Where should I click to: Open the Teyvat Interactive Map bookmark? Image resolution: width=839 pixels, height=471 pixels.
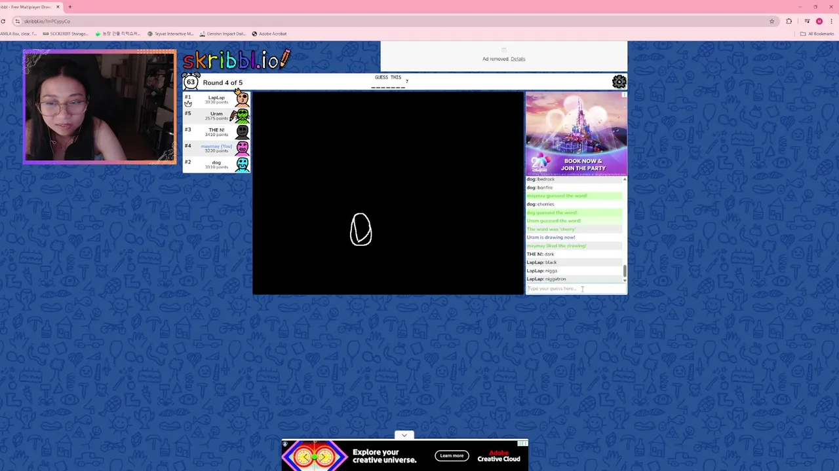[170, 33]
